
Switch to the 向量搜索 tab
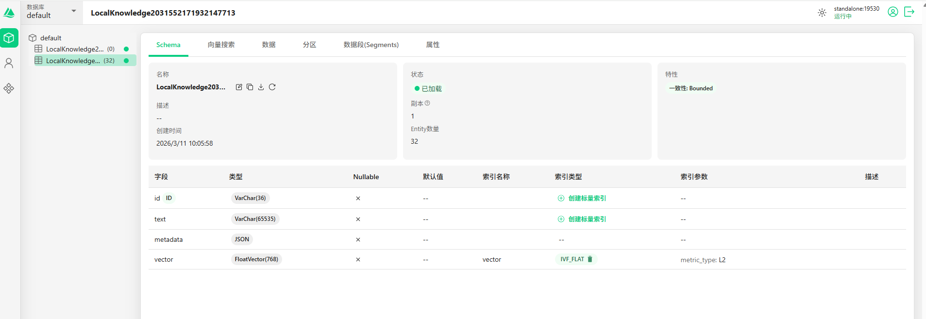tap(221, 45)
